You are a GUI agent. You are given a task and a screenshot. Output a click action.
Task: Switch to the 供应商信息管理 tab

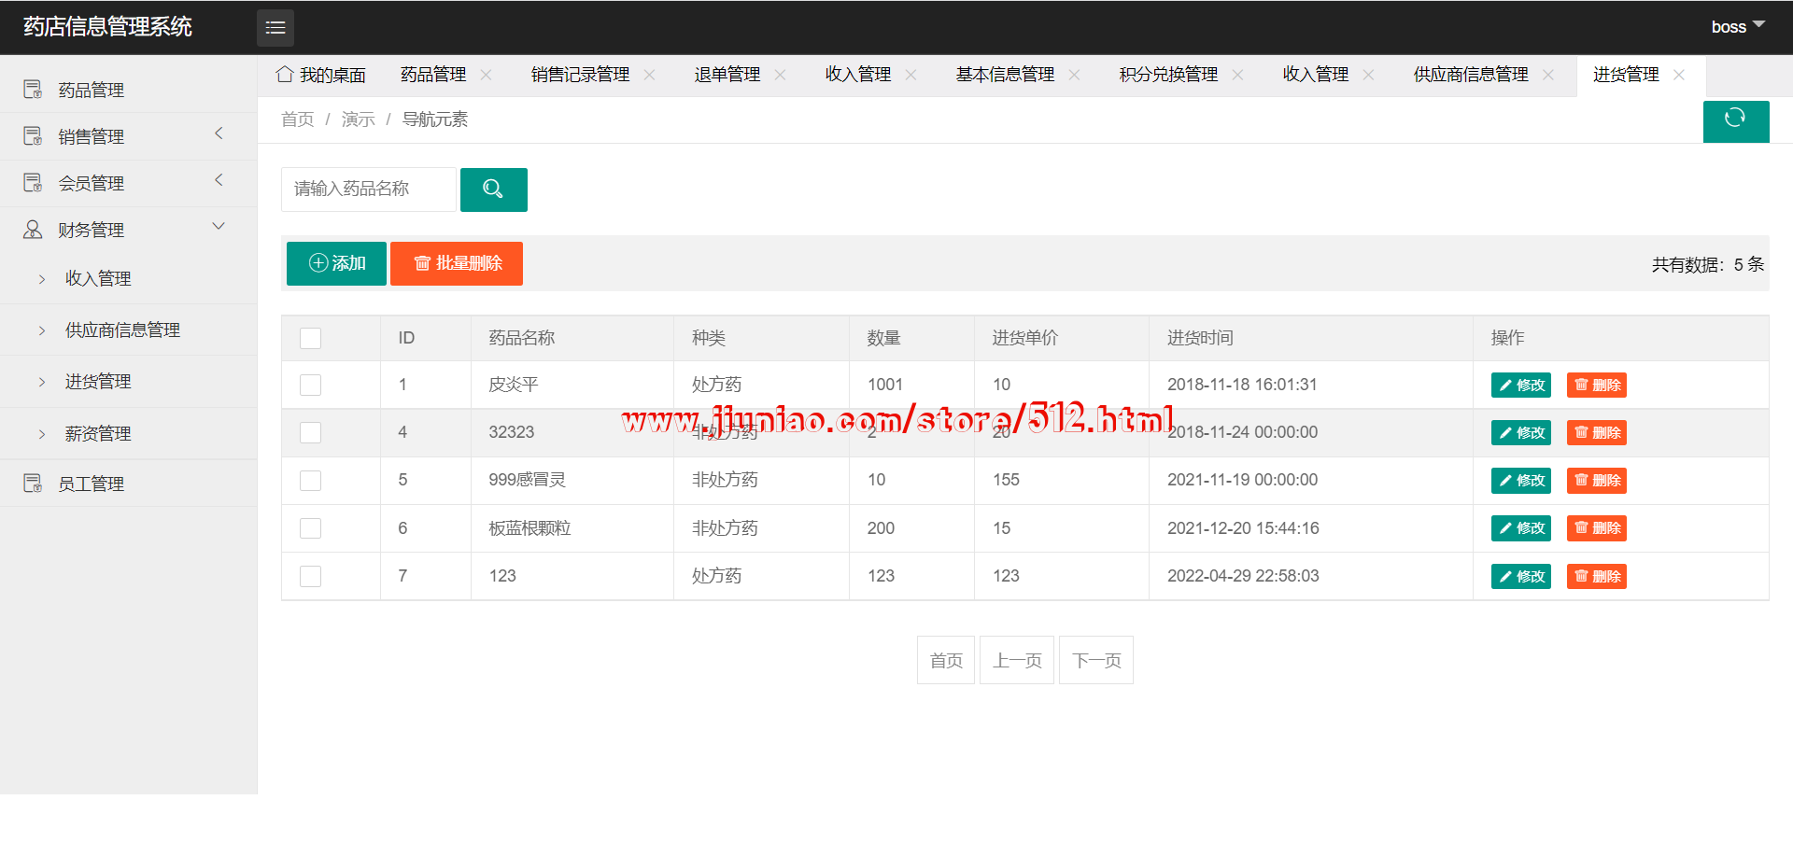(x=1470, y=75)
